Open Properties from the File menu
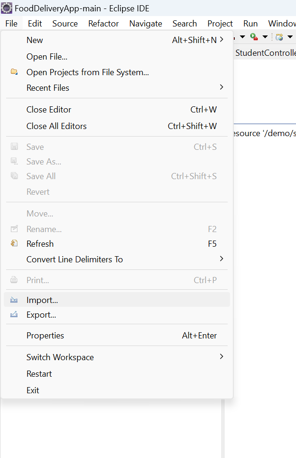Screen dimensions: 296x458 click(45, 336)
